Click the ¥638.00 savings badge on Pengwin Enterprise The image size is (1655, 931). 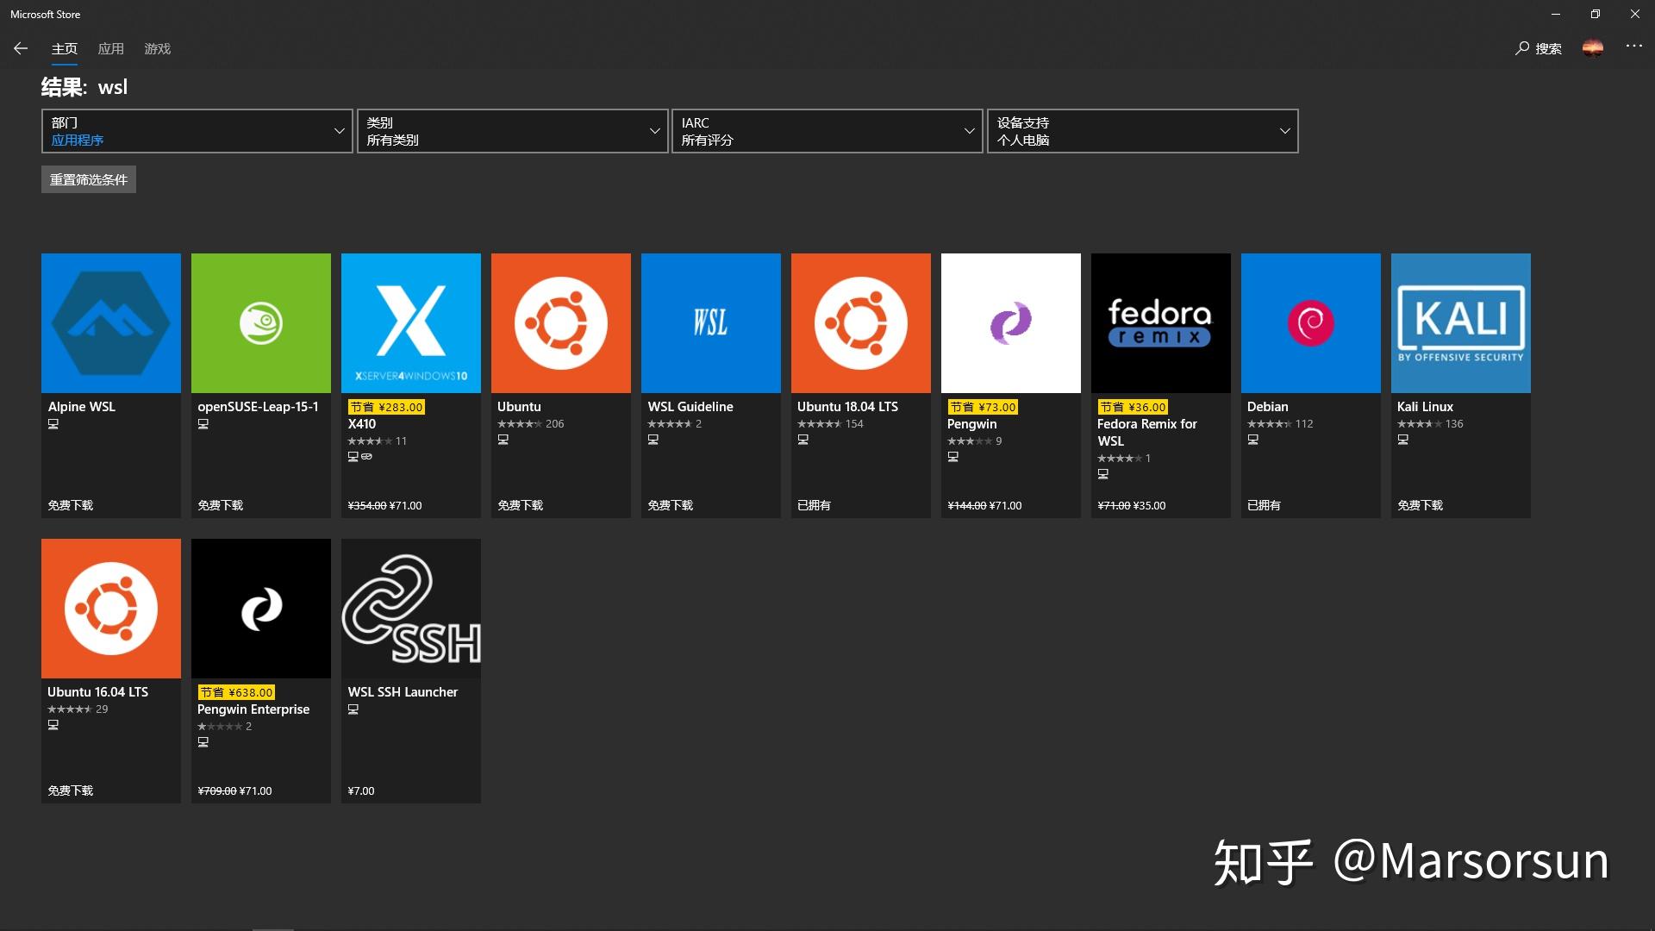tap(236, 692)
